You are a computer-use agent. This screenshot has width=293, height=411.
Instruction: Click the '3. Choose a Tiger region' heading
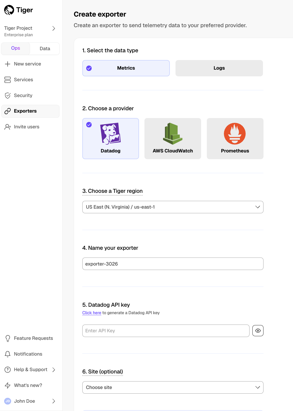coord(112,191)
